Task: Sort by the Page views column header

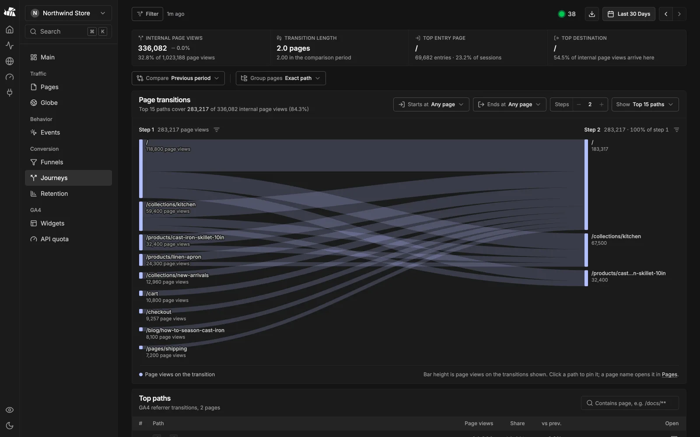Action: 479,423
